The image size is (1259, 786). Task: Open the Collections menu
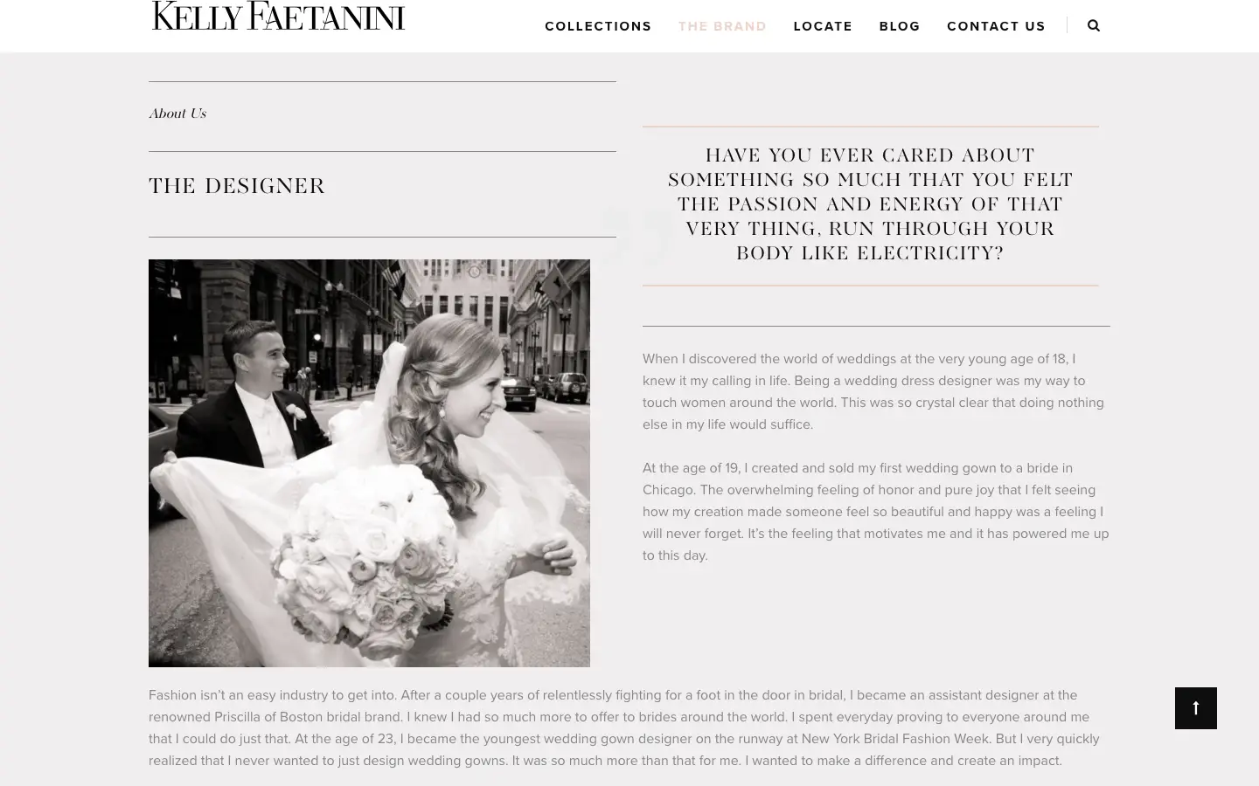pyautogui.click(x=598, y=26)
